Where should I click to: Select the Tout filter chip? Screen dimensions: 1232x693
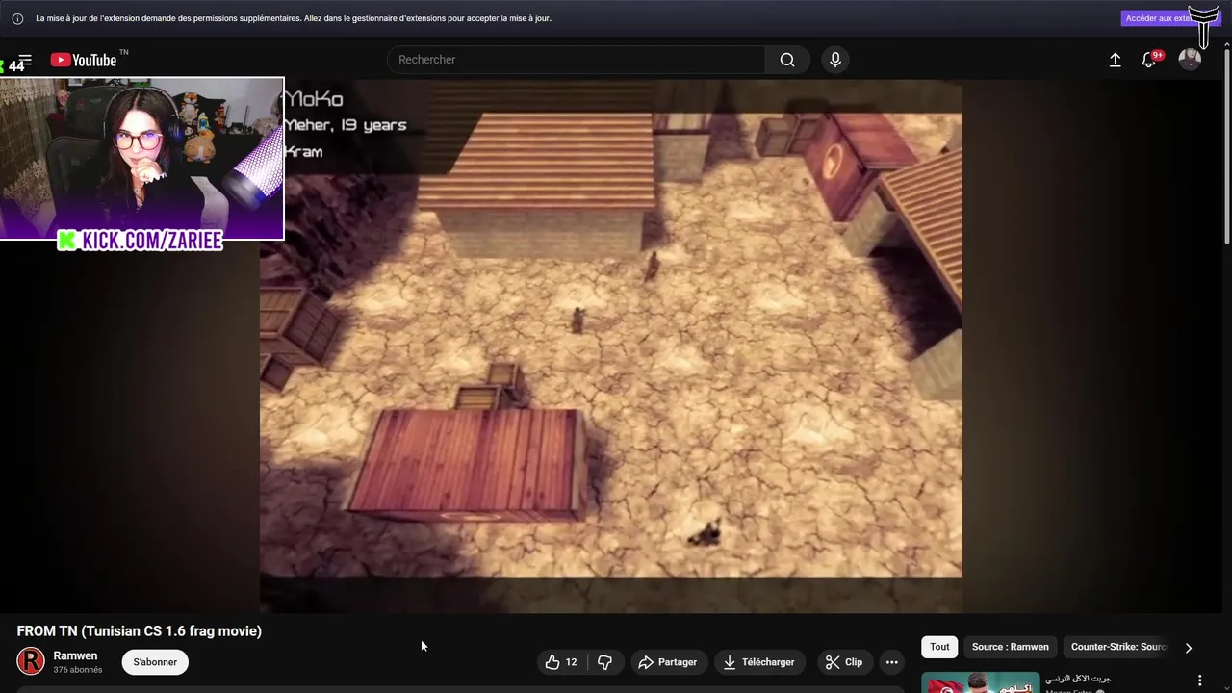pos(939,647)
